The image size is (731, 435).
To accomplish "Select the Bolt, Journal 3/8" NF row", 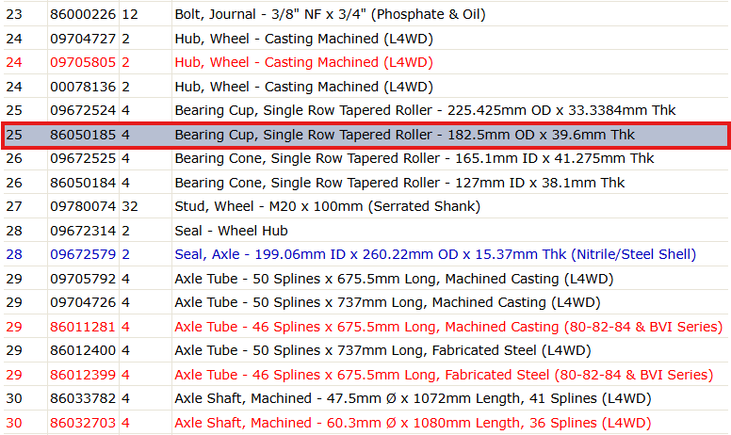I will pyautogui.click(x=365, y=14).
